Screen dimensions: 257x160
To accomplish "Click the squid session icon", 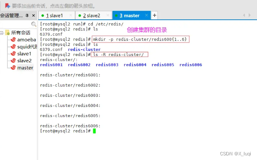I will click(13, 47).
